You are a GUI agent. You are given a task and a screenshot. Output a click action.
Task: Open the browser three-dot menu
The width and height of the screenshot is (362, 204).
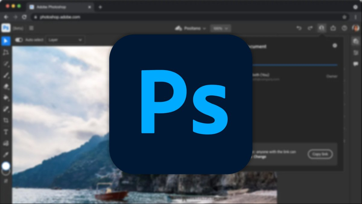[x=356, y=17]
